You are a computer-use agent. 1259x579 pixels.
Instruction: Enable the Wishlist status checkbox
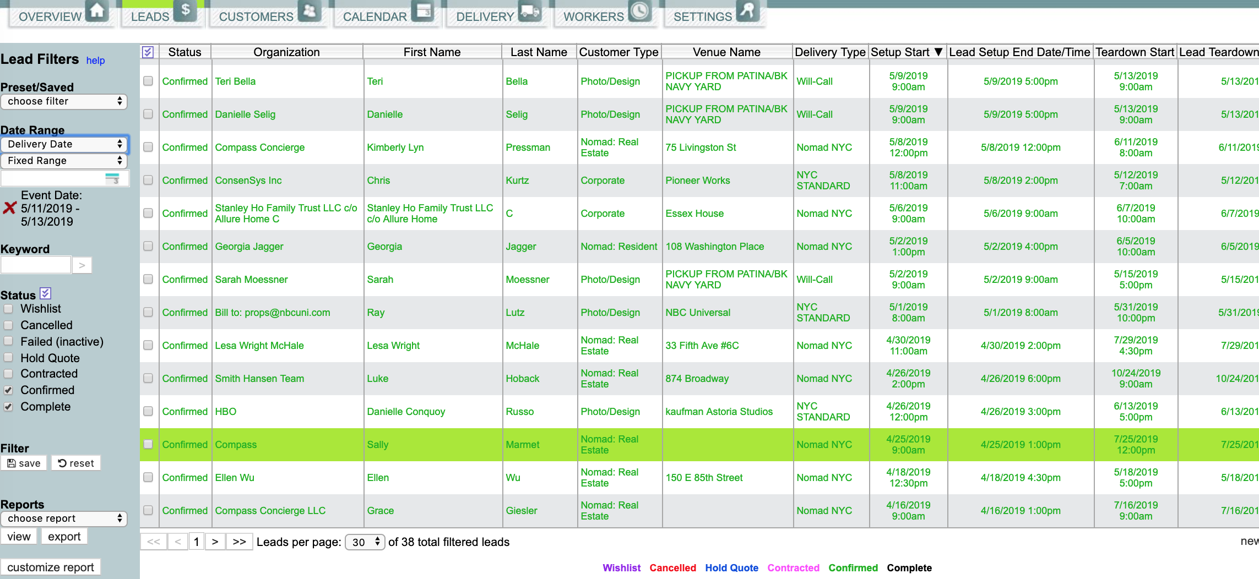coord(8,309)
